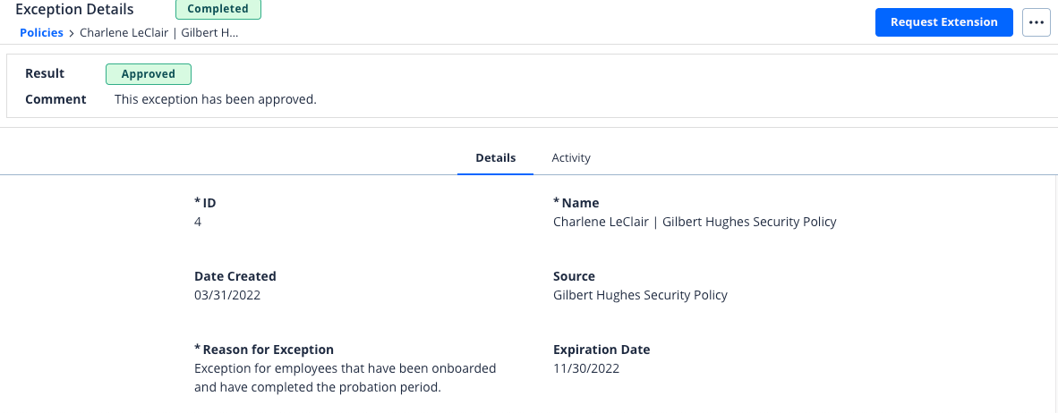Click the Request Extension button
Image resolution: width=1058 pixels, height=413 pixels.
point(944,22)
